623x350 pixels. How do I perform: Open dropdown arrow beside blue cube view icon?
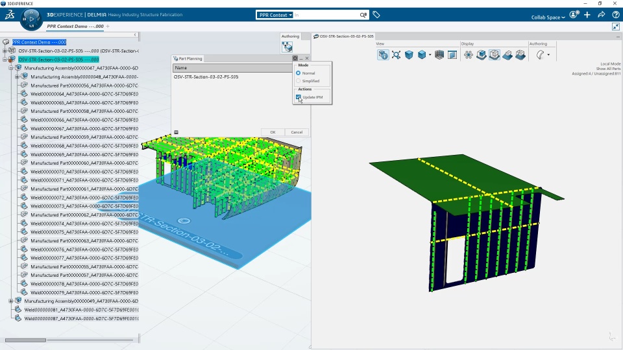pyautogui.click(x=430, y=54)
